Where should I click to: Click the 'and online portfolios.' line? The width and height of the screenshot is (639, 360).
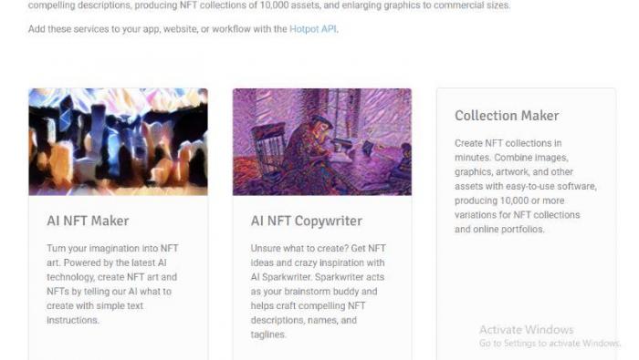click(x=499, y=230)
